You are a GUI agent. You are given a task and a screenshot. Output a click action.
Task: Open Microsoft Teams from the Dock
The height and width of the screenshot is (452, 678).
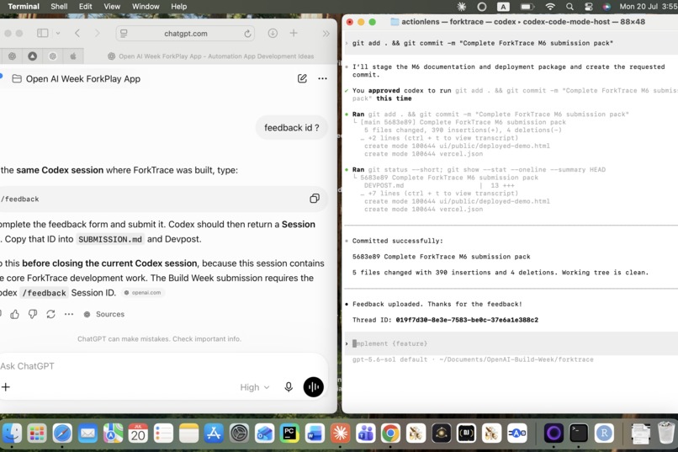[365, 433]
